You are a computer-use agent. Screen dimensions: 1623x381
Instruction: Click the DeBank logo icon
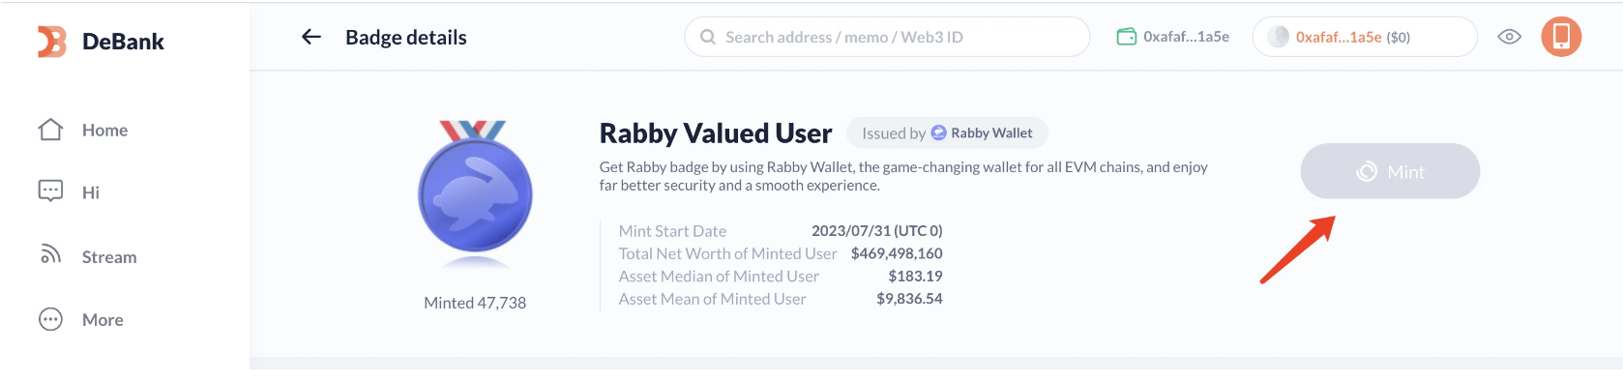click(52, 42)
